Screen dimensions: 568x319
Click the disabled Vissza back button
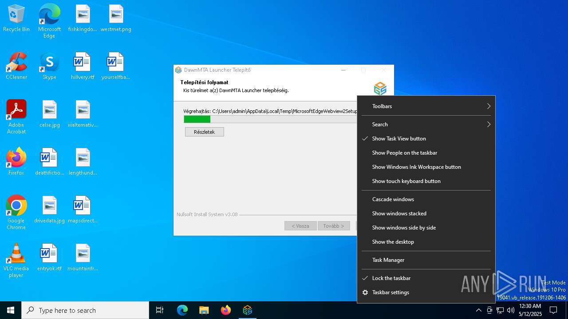300,226
